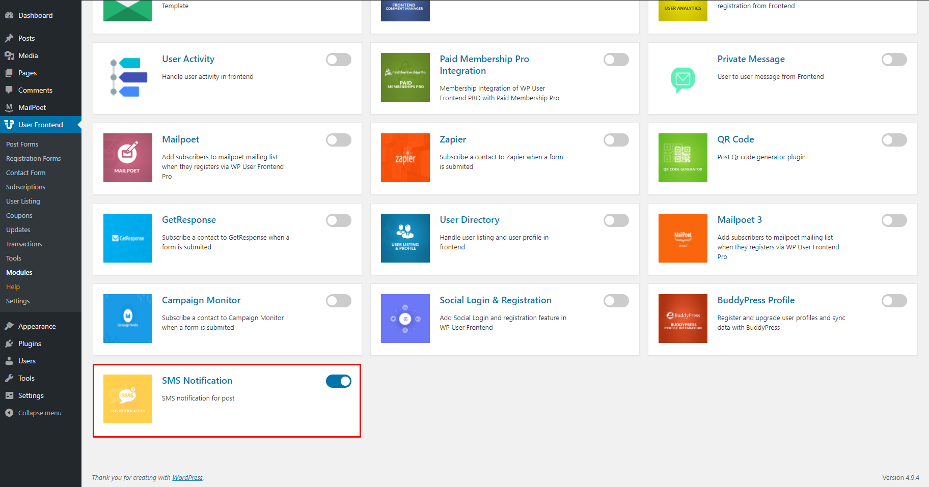Click the Media icon in sidebar
929x487 pixels.
tap(9, 55)
